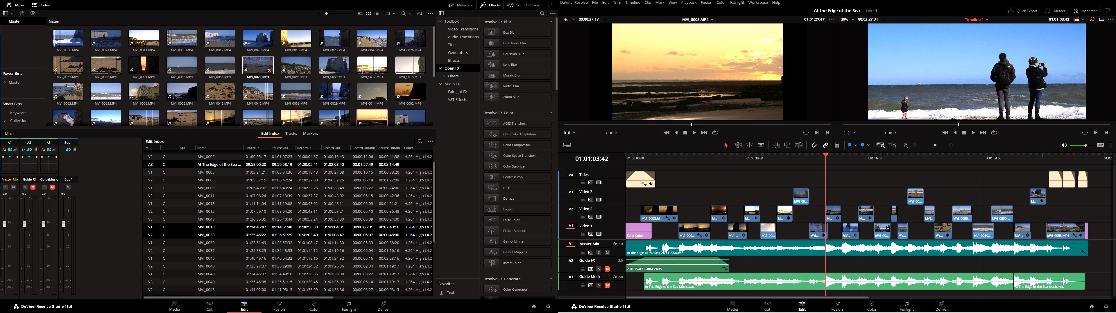Toggle the Index panel button
This screenshot has height=313, width=1116.
click(41, 5)
